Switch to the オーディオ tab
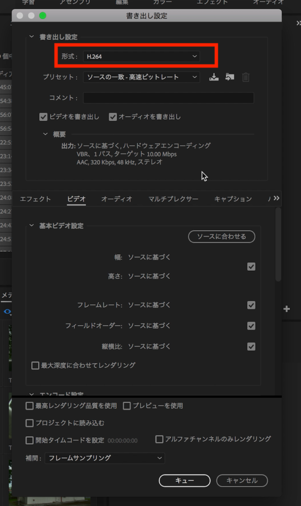 (116, 199)
